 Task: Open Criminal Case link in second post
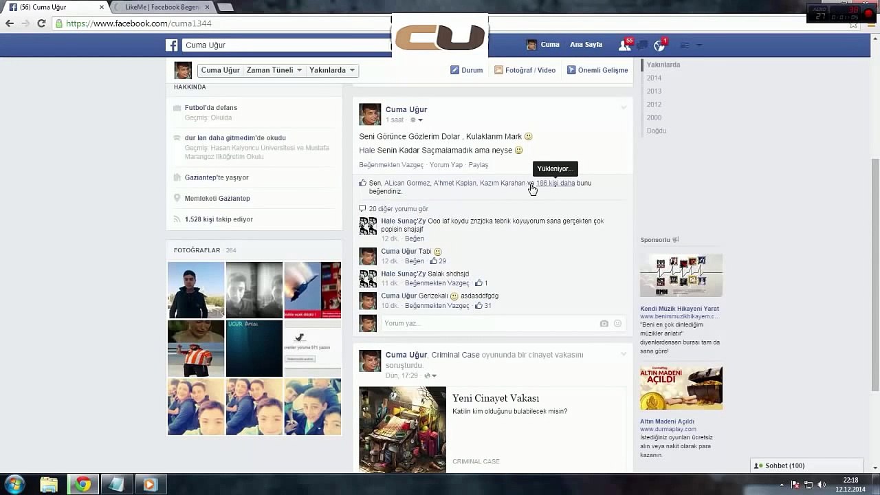(x=455, y=355)
